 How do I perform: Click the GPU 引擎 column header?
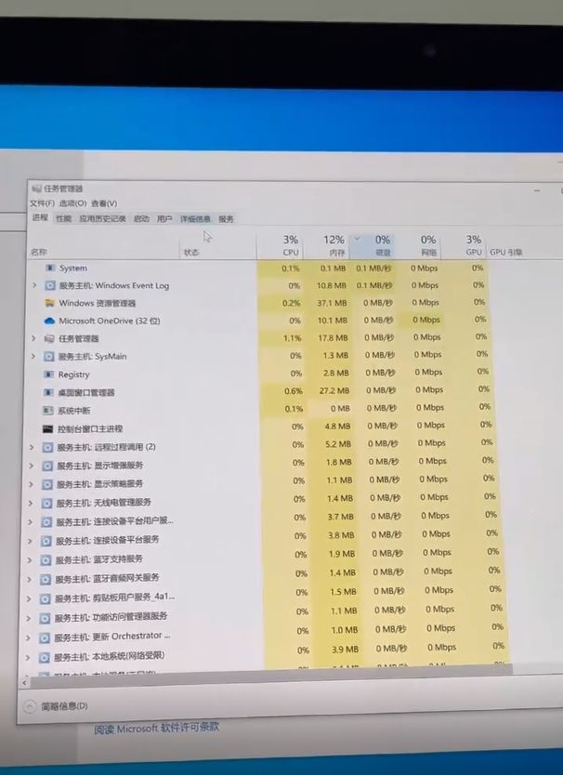coord(506,252)
